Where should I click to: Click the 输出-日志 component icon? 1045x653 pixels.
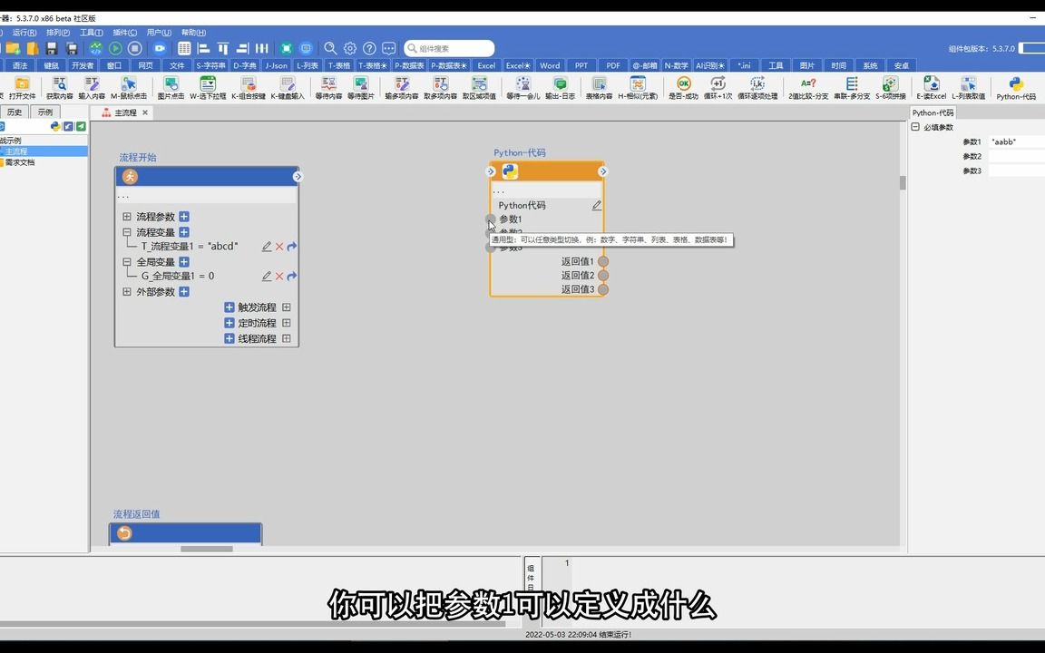pos(560,86)
